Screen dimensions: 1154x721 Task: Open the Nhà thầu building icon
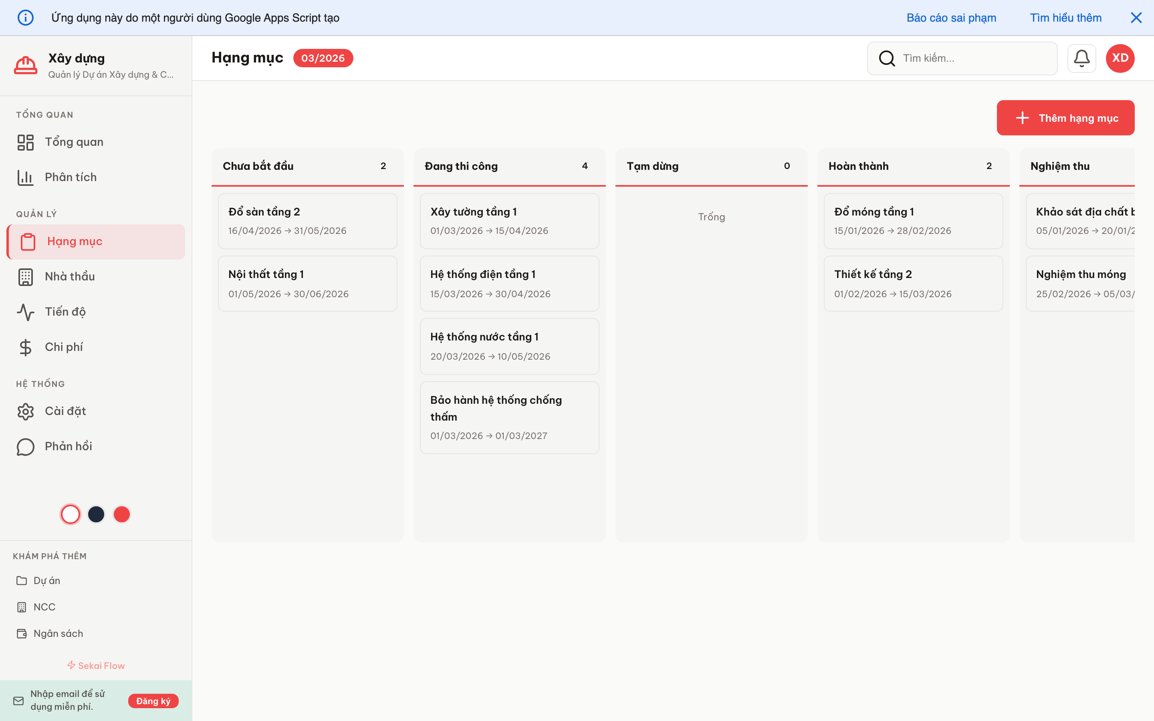[25, 276]
